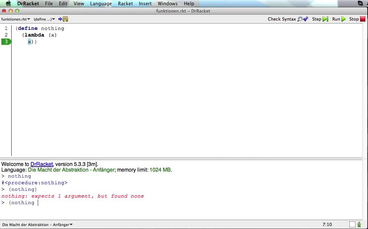Click line number 3 in the gutter
The width and height of the screenshot is (368, 229).
click(6, 41)
